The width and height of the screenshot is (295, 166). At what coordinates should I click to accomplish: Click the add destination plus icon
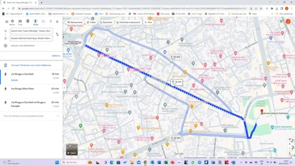[6, 45]
